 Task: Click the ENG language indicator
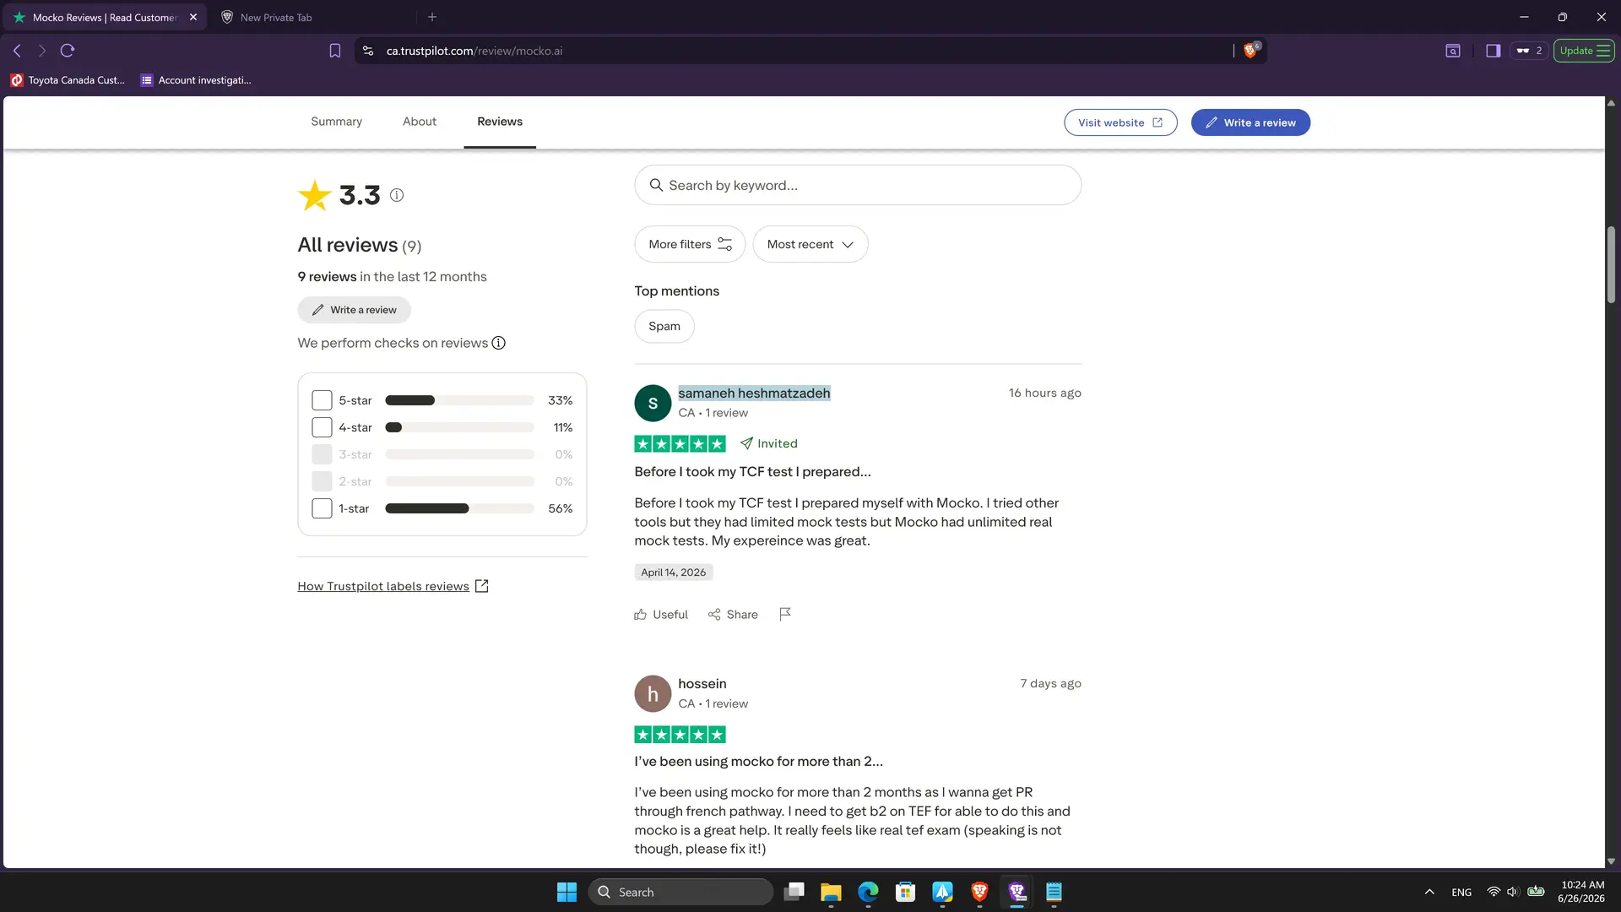(x=1461, y=892)
